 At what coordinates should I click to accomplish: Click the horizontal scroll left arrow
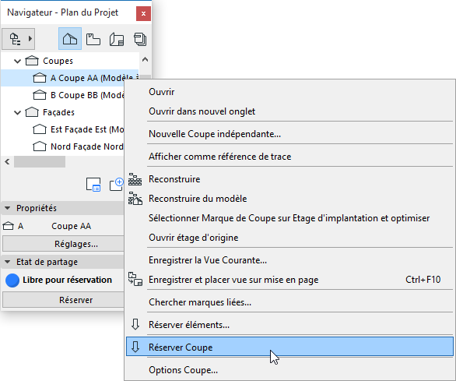[x=8, y=161]
